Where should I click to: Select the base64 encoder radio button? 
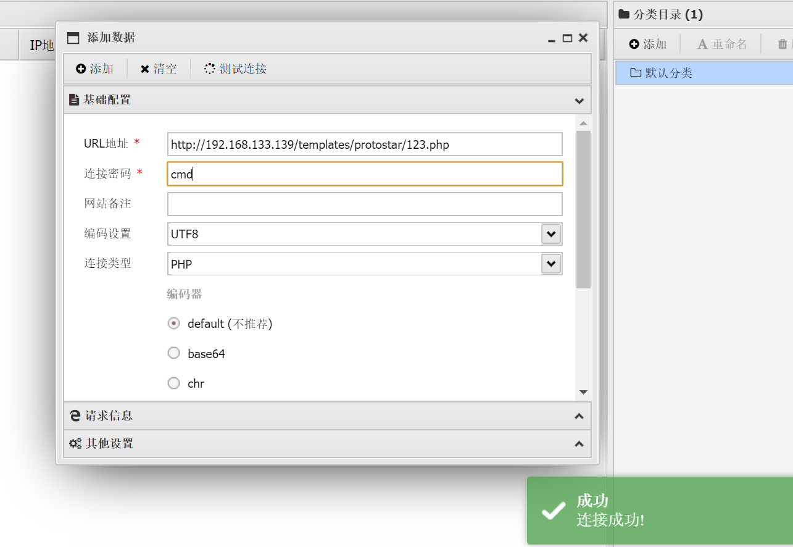click(174, 354)
